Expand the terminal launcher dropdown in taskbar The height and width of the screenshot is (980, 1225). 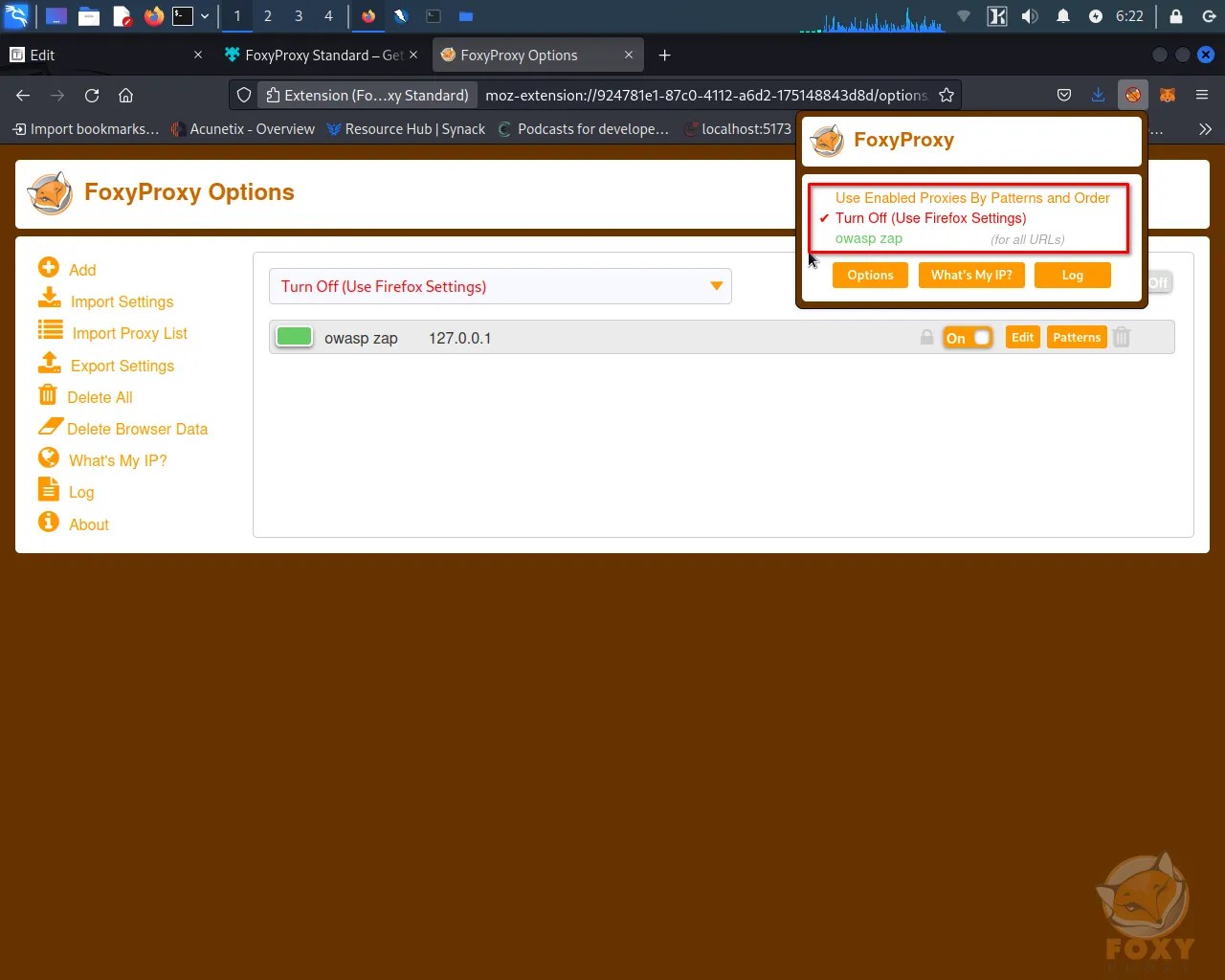205,16
